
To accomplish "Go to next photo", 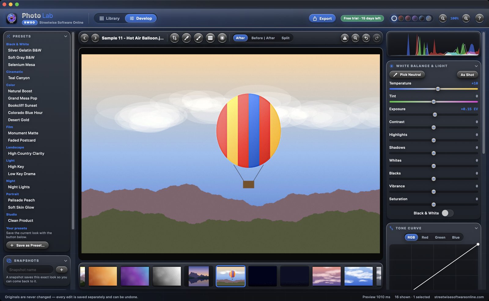I will tap(95, 38).
